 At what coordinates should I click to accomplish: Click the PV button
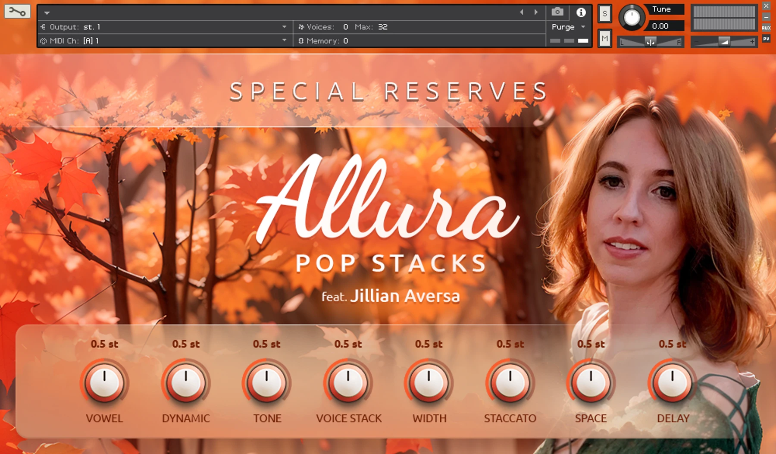(766, 39)
